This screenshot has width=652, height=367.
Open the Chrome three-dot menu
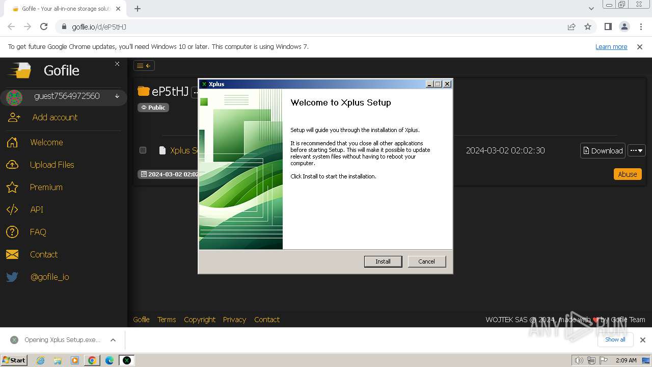(x=641, y=27)
